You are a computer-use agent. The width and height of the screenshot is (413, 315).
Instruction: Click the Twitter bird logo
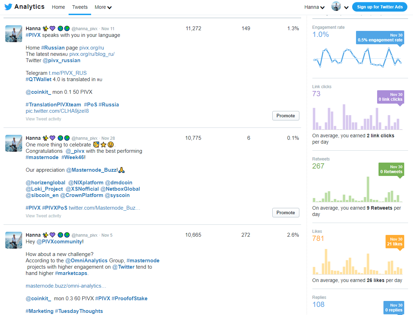coord(8,7)
